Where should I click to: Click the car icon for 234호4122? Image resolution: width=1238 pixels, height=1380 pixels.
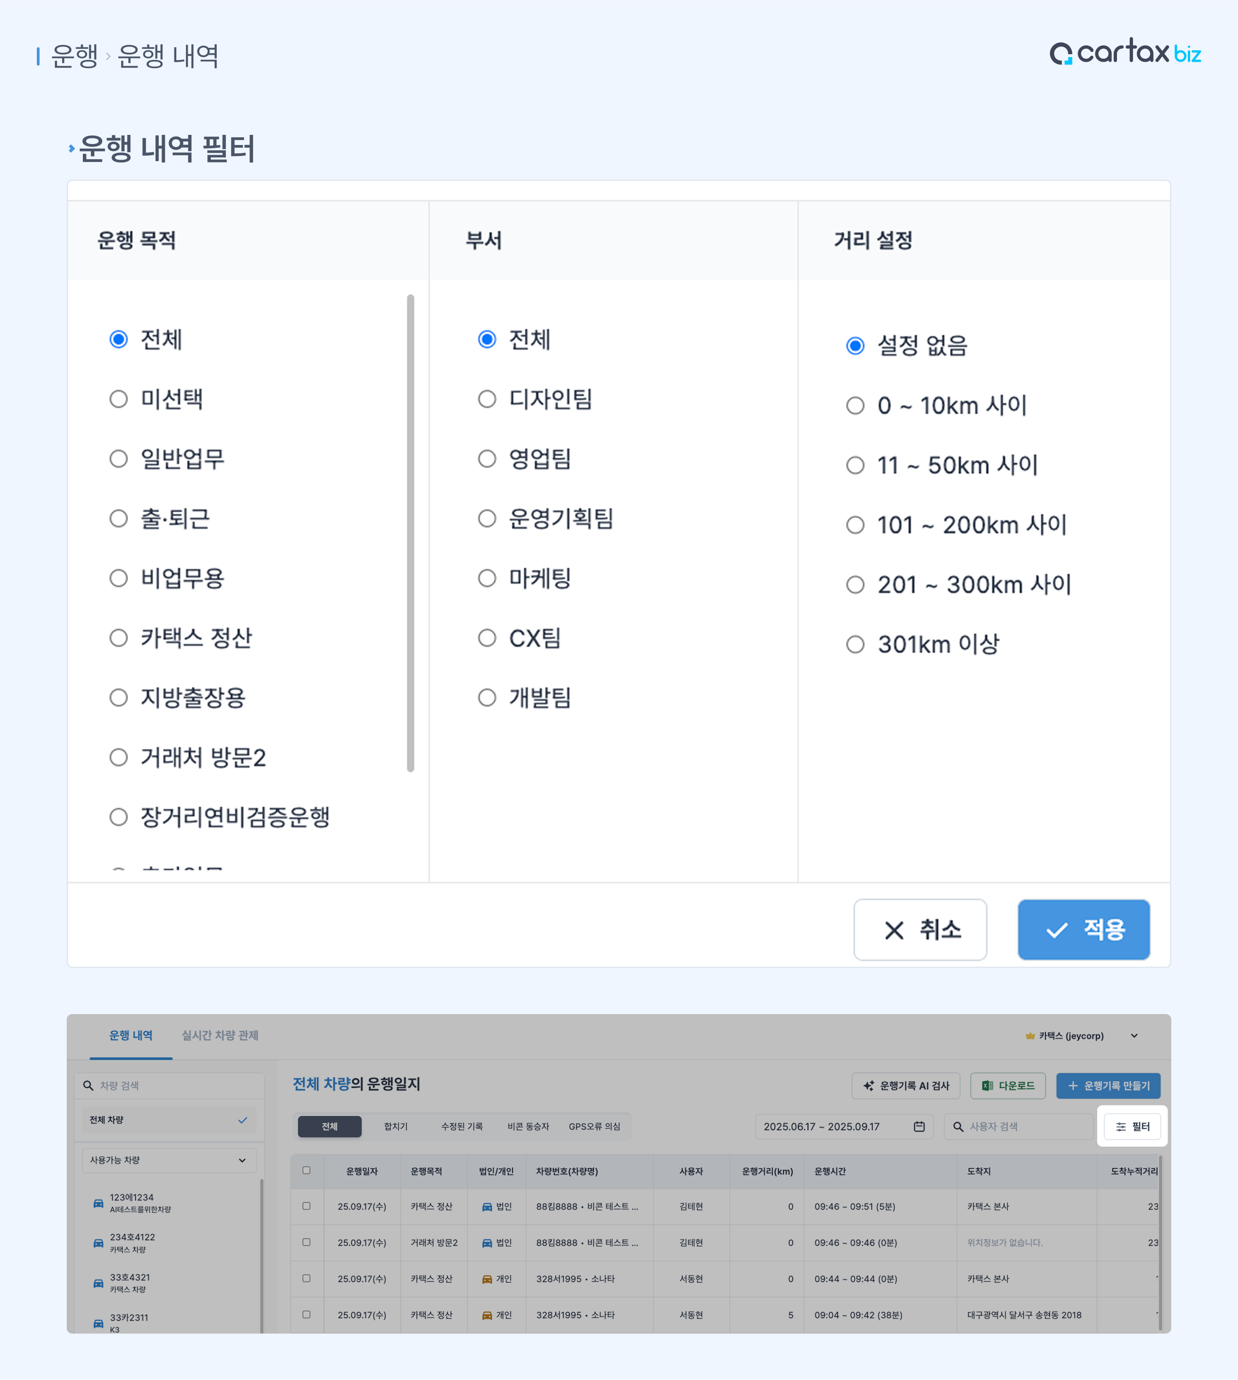(98, 1242)
